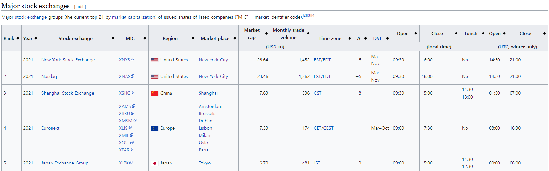
Task: Open the XLIS external link
Action: point(125,128)
